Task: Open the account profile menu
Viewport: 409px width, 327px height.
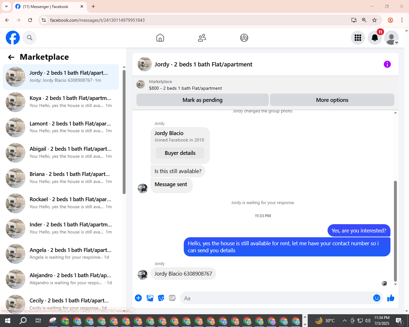Action: tap(391, 38)
